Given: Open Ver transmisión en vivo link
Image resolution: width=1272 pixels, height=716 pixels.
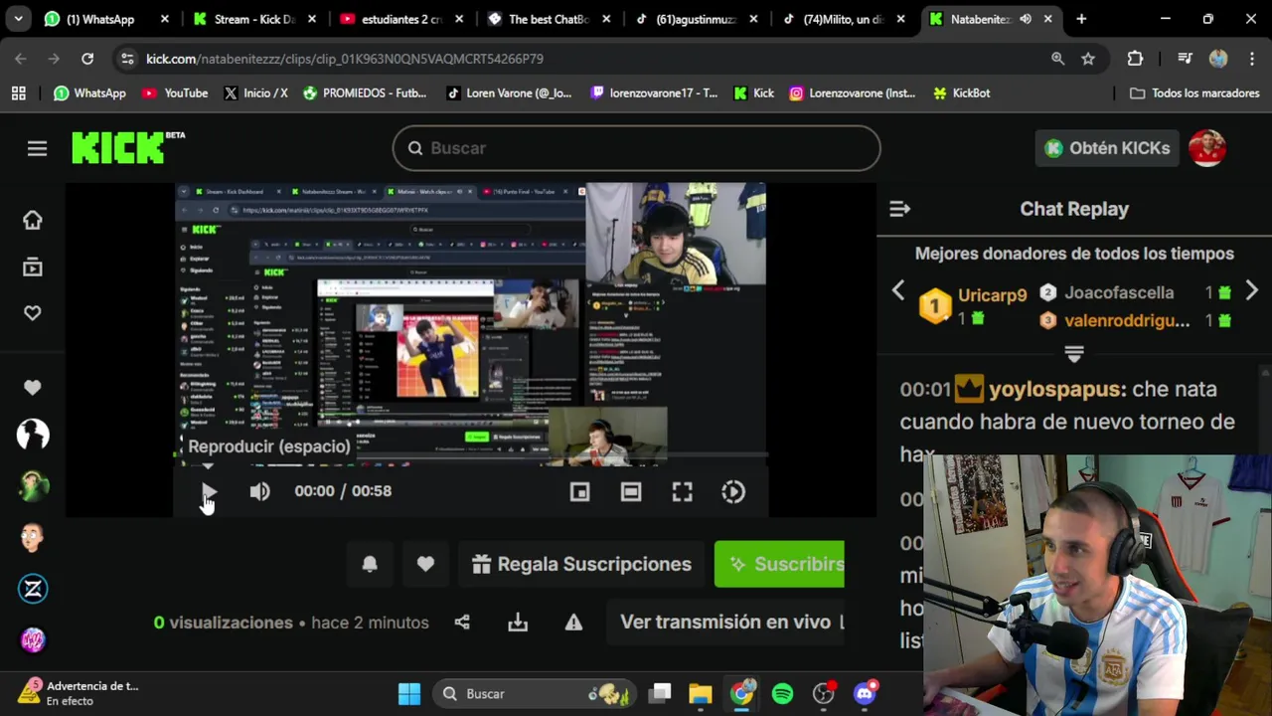Looking at the screenshot, I should (725, 623).
